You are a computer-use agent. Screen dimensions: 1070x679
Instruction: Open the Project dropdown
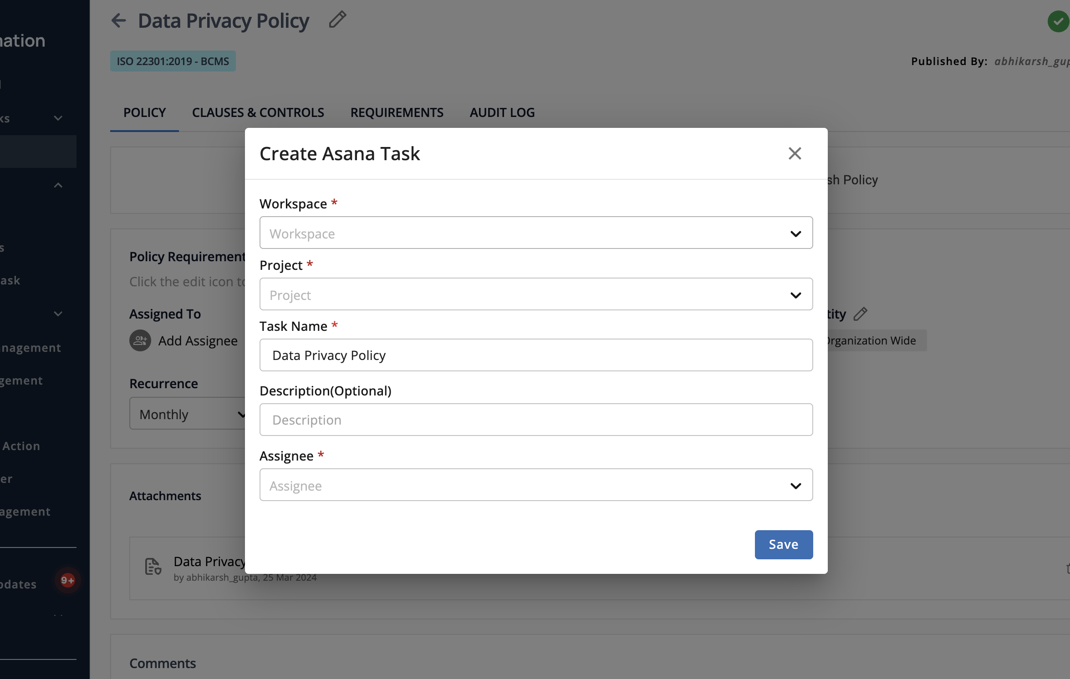click(536, 294)
